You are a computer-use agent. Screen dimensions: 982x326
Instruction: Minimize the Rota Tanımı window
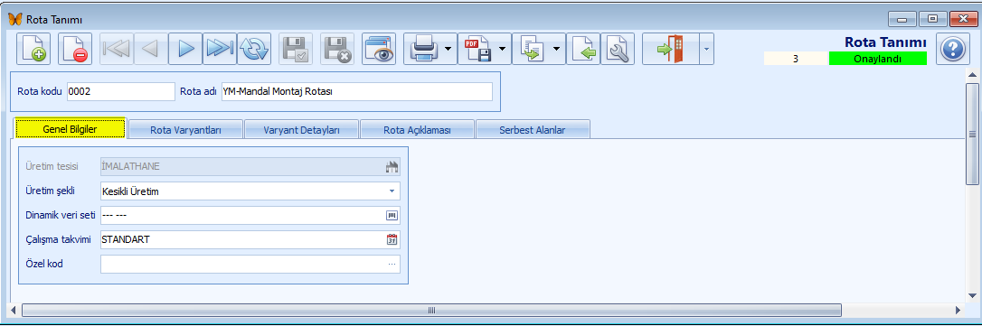(x=902, y=19)
